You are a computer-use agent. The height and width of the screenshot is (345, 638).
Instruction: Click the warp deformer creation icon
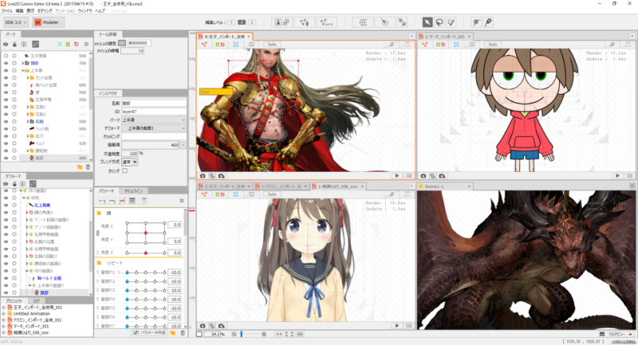pyautogui.click(x=364, y=22)
